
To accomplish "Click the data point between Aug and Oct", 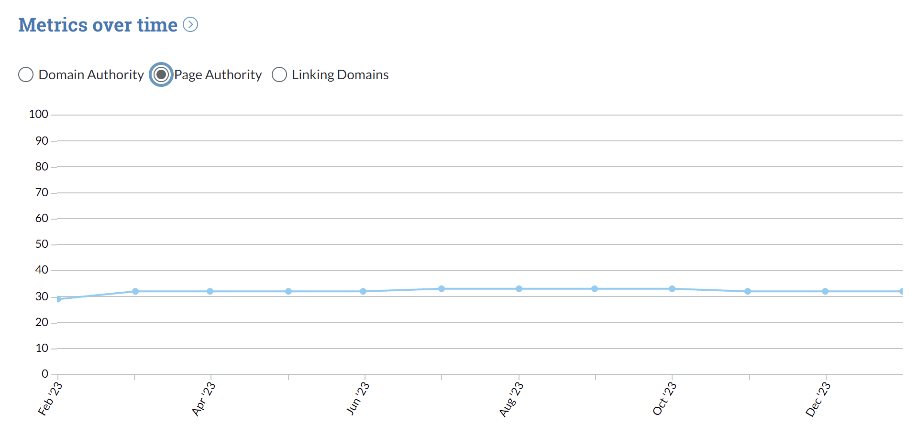I will tap(595, 289).
